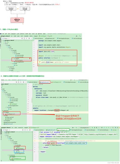This screenshot has height=164, width=120.
Task: Click the build hammer icon beside DemoApplication dropdown
Action: [76, 128]
